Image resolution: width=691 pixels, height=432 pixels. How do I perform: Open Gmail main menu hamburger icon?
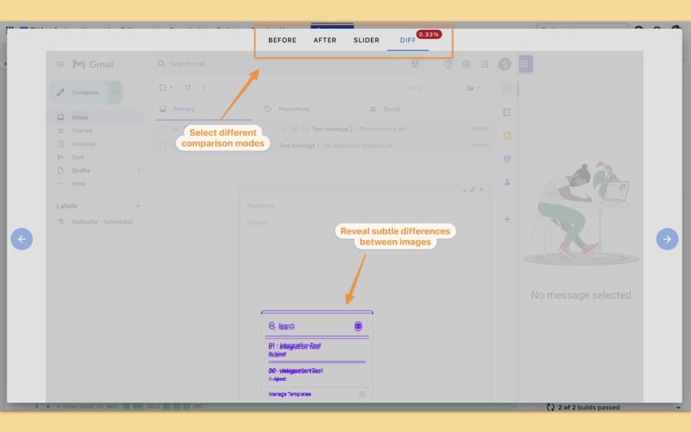pos(61,64)
